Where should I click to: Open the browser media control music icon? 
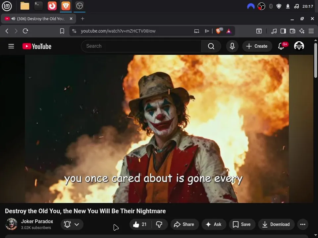click(x=274, y=31)
